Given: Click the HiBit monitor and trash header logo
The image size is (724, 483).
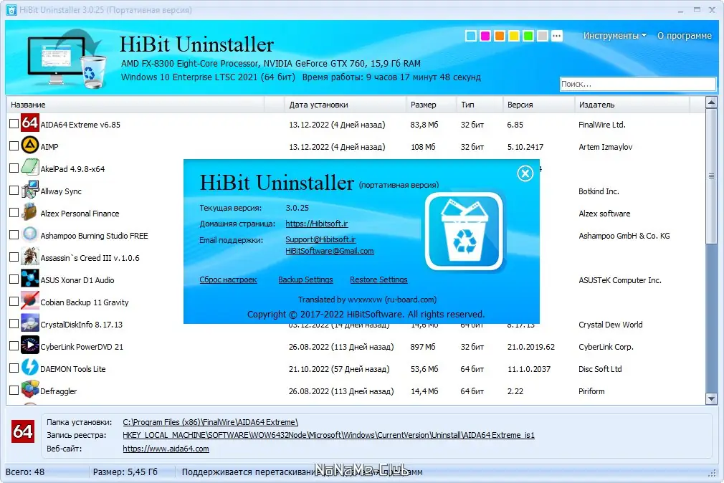Looking at the screenshot, I should [67, 59].
